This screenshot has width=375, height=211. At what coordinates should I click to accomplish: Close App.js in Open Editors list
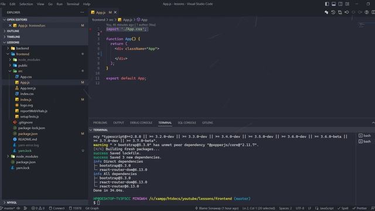10,25
